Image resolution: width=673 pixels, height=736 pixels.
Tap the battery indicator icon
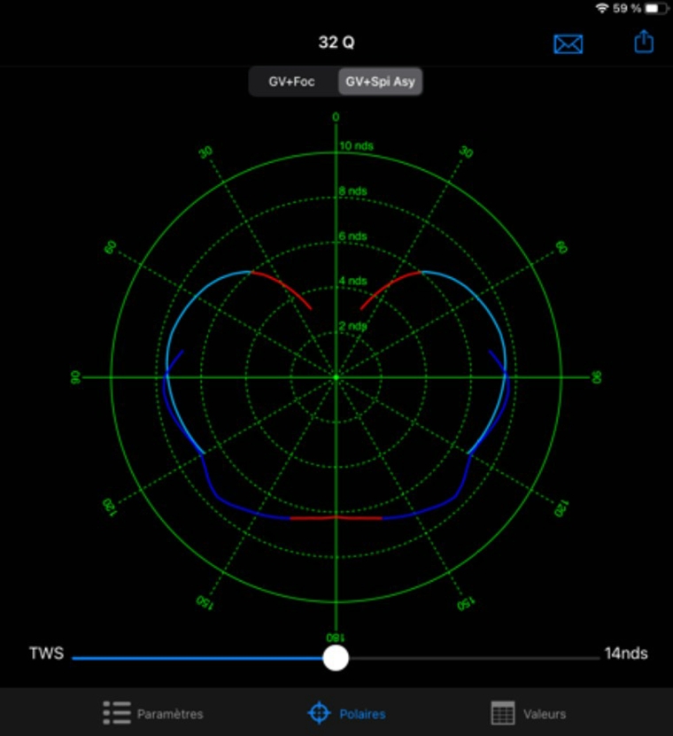(x=656, y=8)
